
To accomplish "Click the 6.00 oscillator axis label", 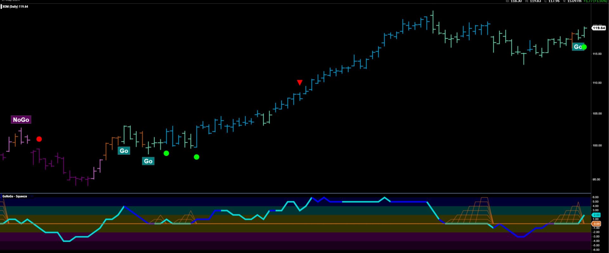I will click(595, 197).
